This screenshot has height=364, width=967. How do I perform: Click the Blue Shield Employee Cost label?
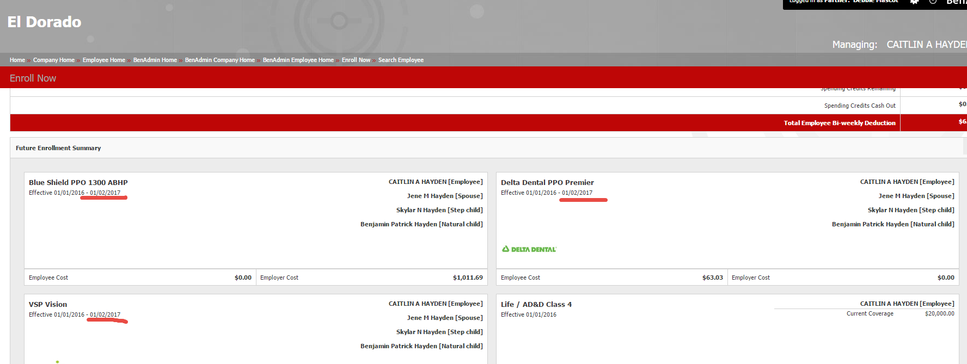(48, 277)
